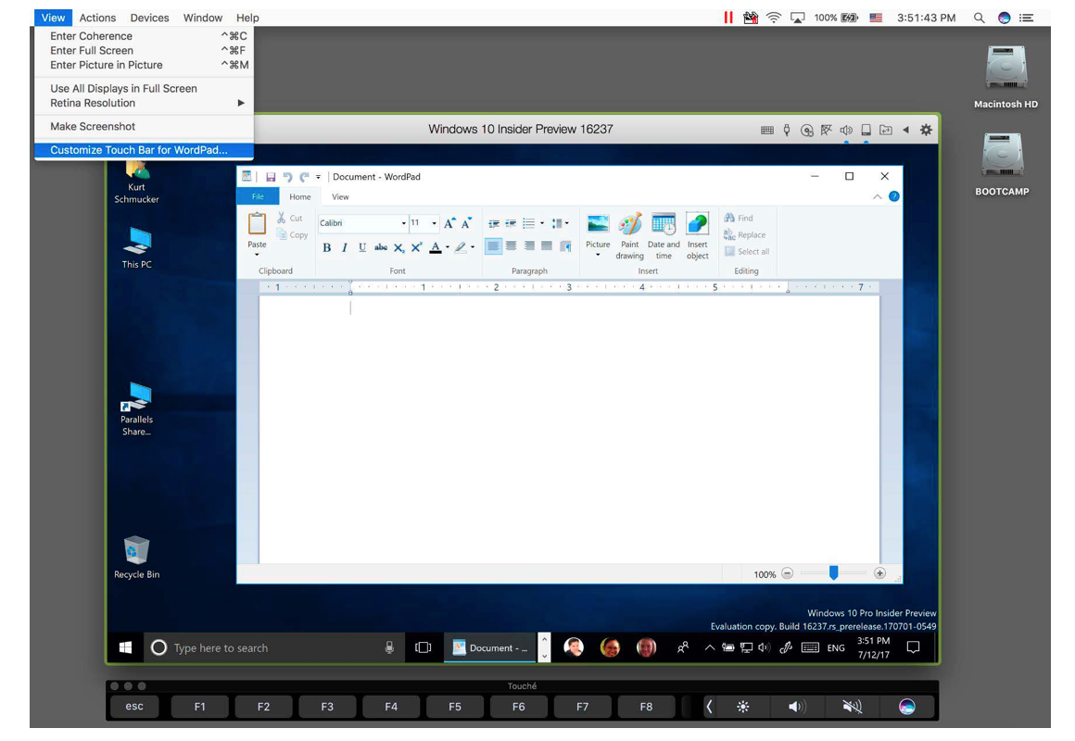The height and width of the screenshot is (741, 1075).
Task: Click the Parallels keyboard icon in VM title bar
Action: click(x=767, y=131)
